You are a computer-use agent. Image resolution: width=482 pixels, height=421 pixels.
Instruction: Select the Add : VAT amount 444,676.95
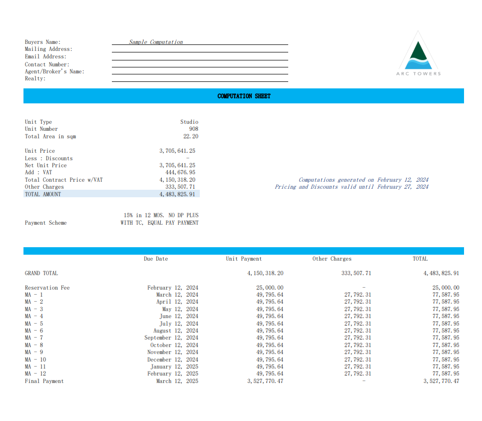180,172
